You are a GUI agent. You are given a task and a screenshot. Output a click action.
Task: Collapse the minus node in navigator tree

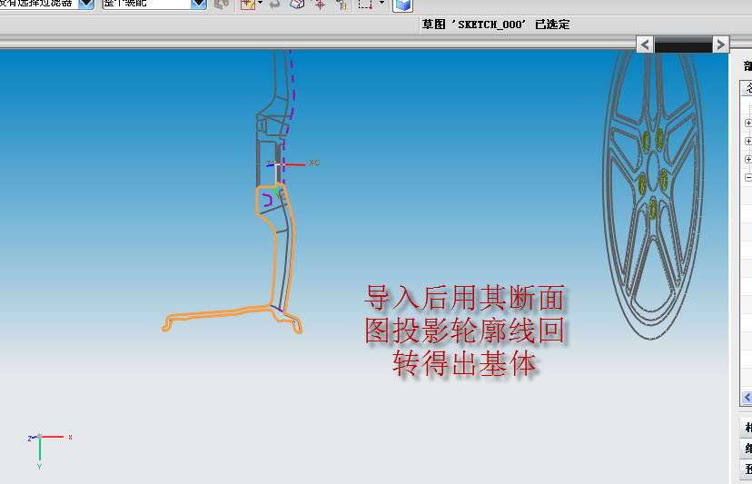748,177
